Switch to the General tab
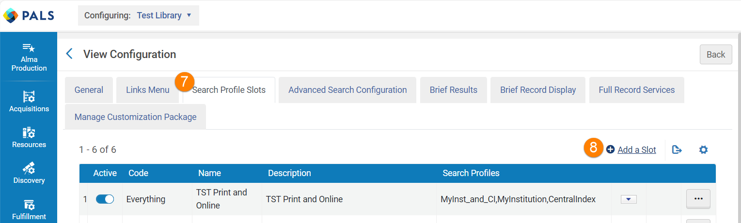The width and height of the screenshot is (741, 223). pos(89,90)
